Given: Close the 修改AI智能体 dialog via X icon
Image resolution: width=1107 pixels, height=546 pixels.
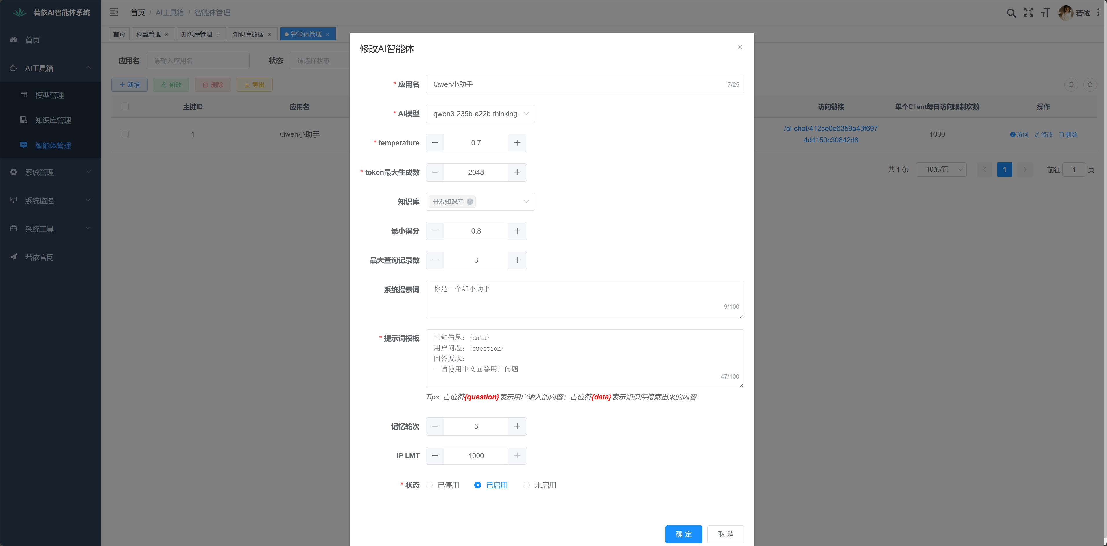Looking at the screenshot, I should tap(740, 47).
